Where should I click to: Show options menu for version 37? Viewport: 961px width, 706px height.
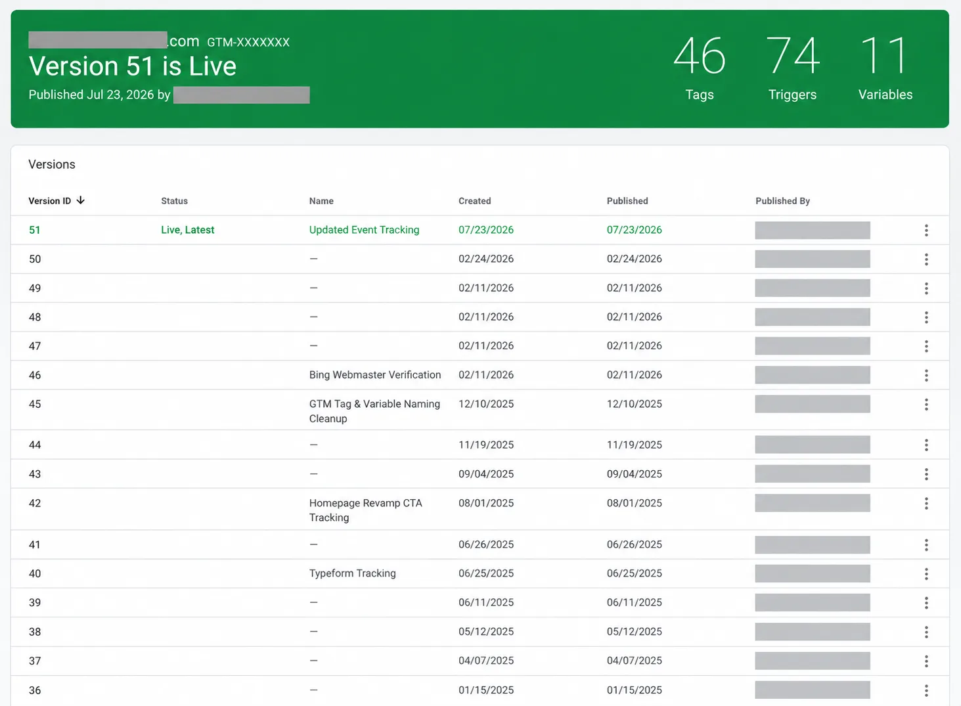pos(926,661)
